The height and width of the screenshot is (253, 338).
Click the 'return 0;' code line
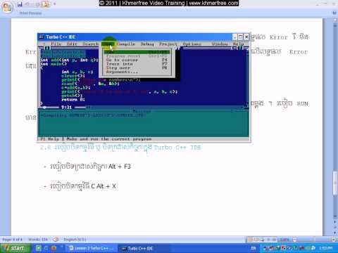(x=73, y=100)
